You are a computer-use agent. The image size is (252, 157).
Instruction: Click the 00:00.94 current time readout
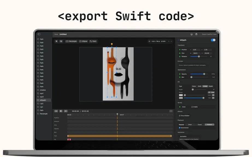pos(75,111)
